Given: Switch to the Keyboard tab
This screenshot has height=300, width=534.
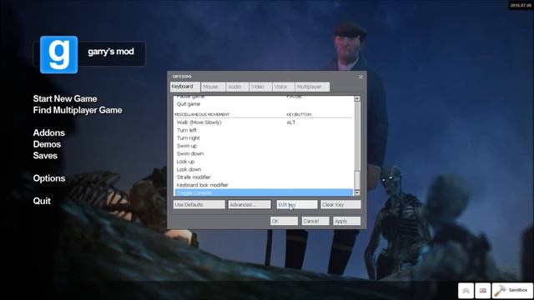Looking at the screenshot, I should (185, 87).
